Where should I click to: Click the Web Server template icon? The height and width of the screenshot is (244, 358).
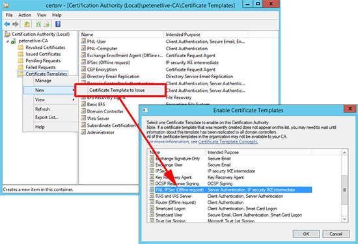(83, 118)
